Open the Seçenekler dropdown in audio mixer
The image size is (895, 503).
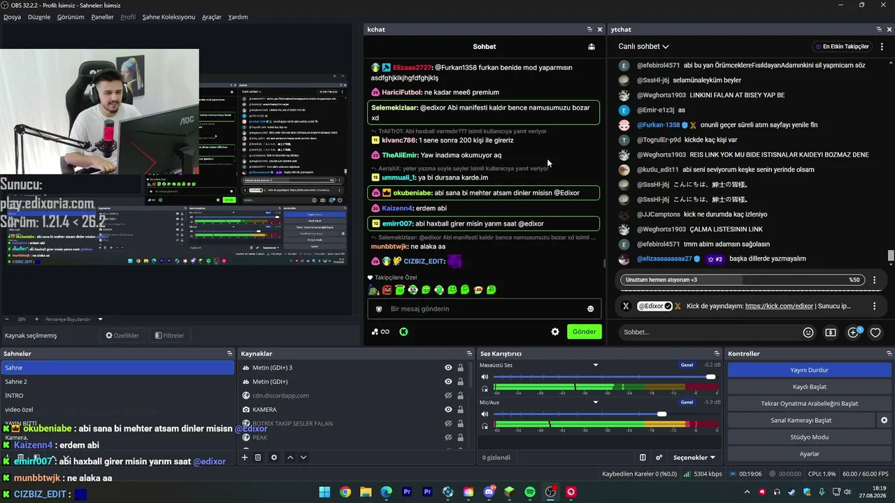[694, 458]
